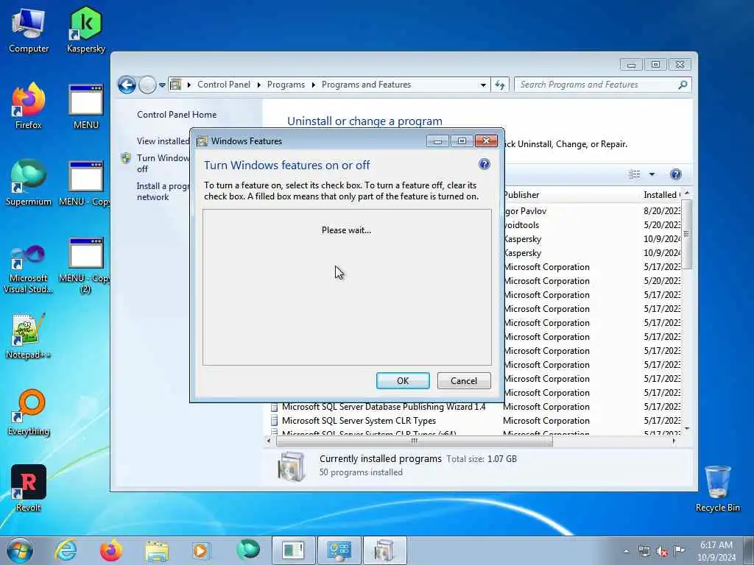754x565 pixels.
Task: Launch Firefox from the taskbar
Action: 111,550
